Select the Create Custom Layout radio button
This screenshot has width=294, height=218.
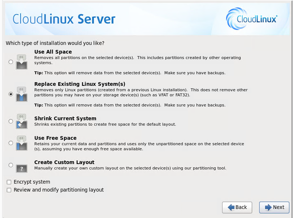pyautogui.click(x=11, y=165)
